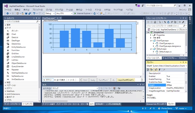Show Events via the lightning bolt icon
This screenshot has width=195, height=113.
click(160, 70)
